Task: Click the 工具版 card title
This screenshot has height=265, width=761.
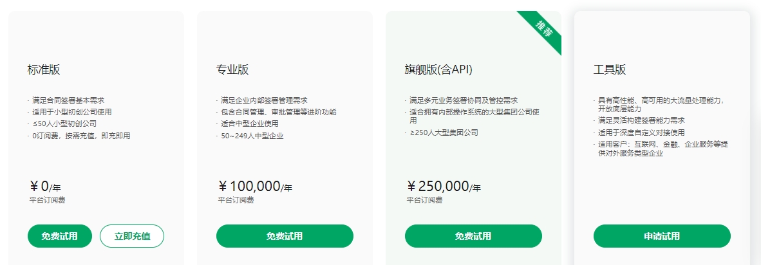Action: point(609,69)
